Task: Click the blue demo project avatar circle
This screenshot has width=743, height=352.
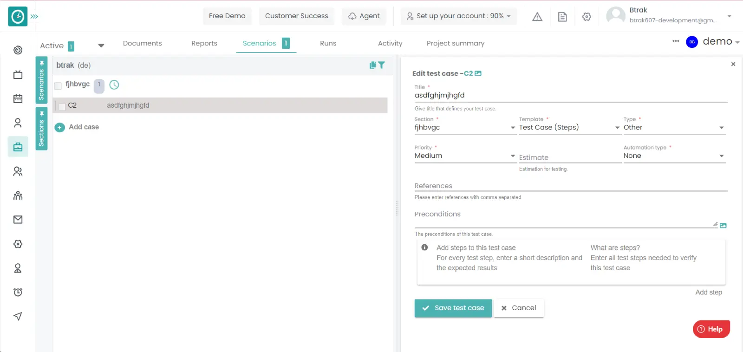Action: point(692,42)
